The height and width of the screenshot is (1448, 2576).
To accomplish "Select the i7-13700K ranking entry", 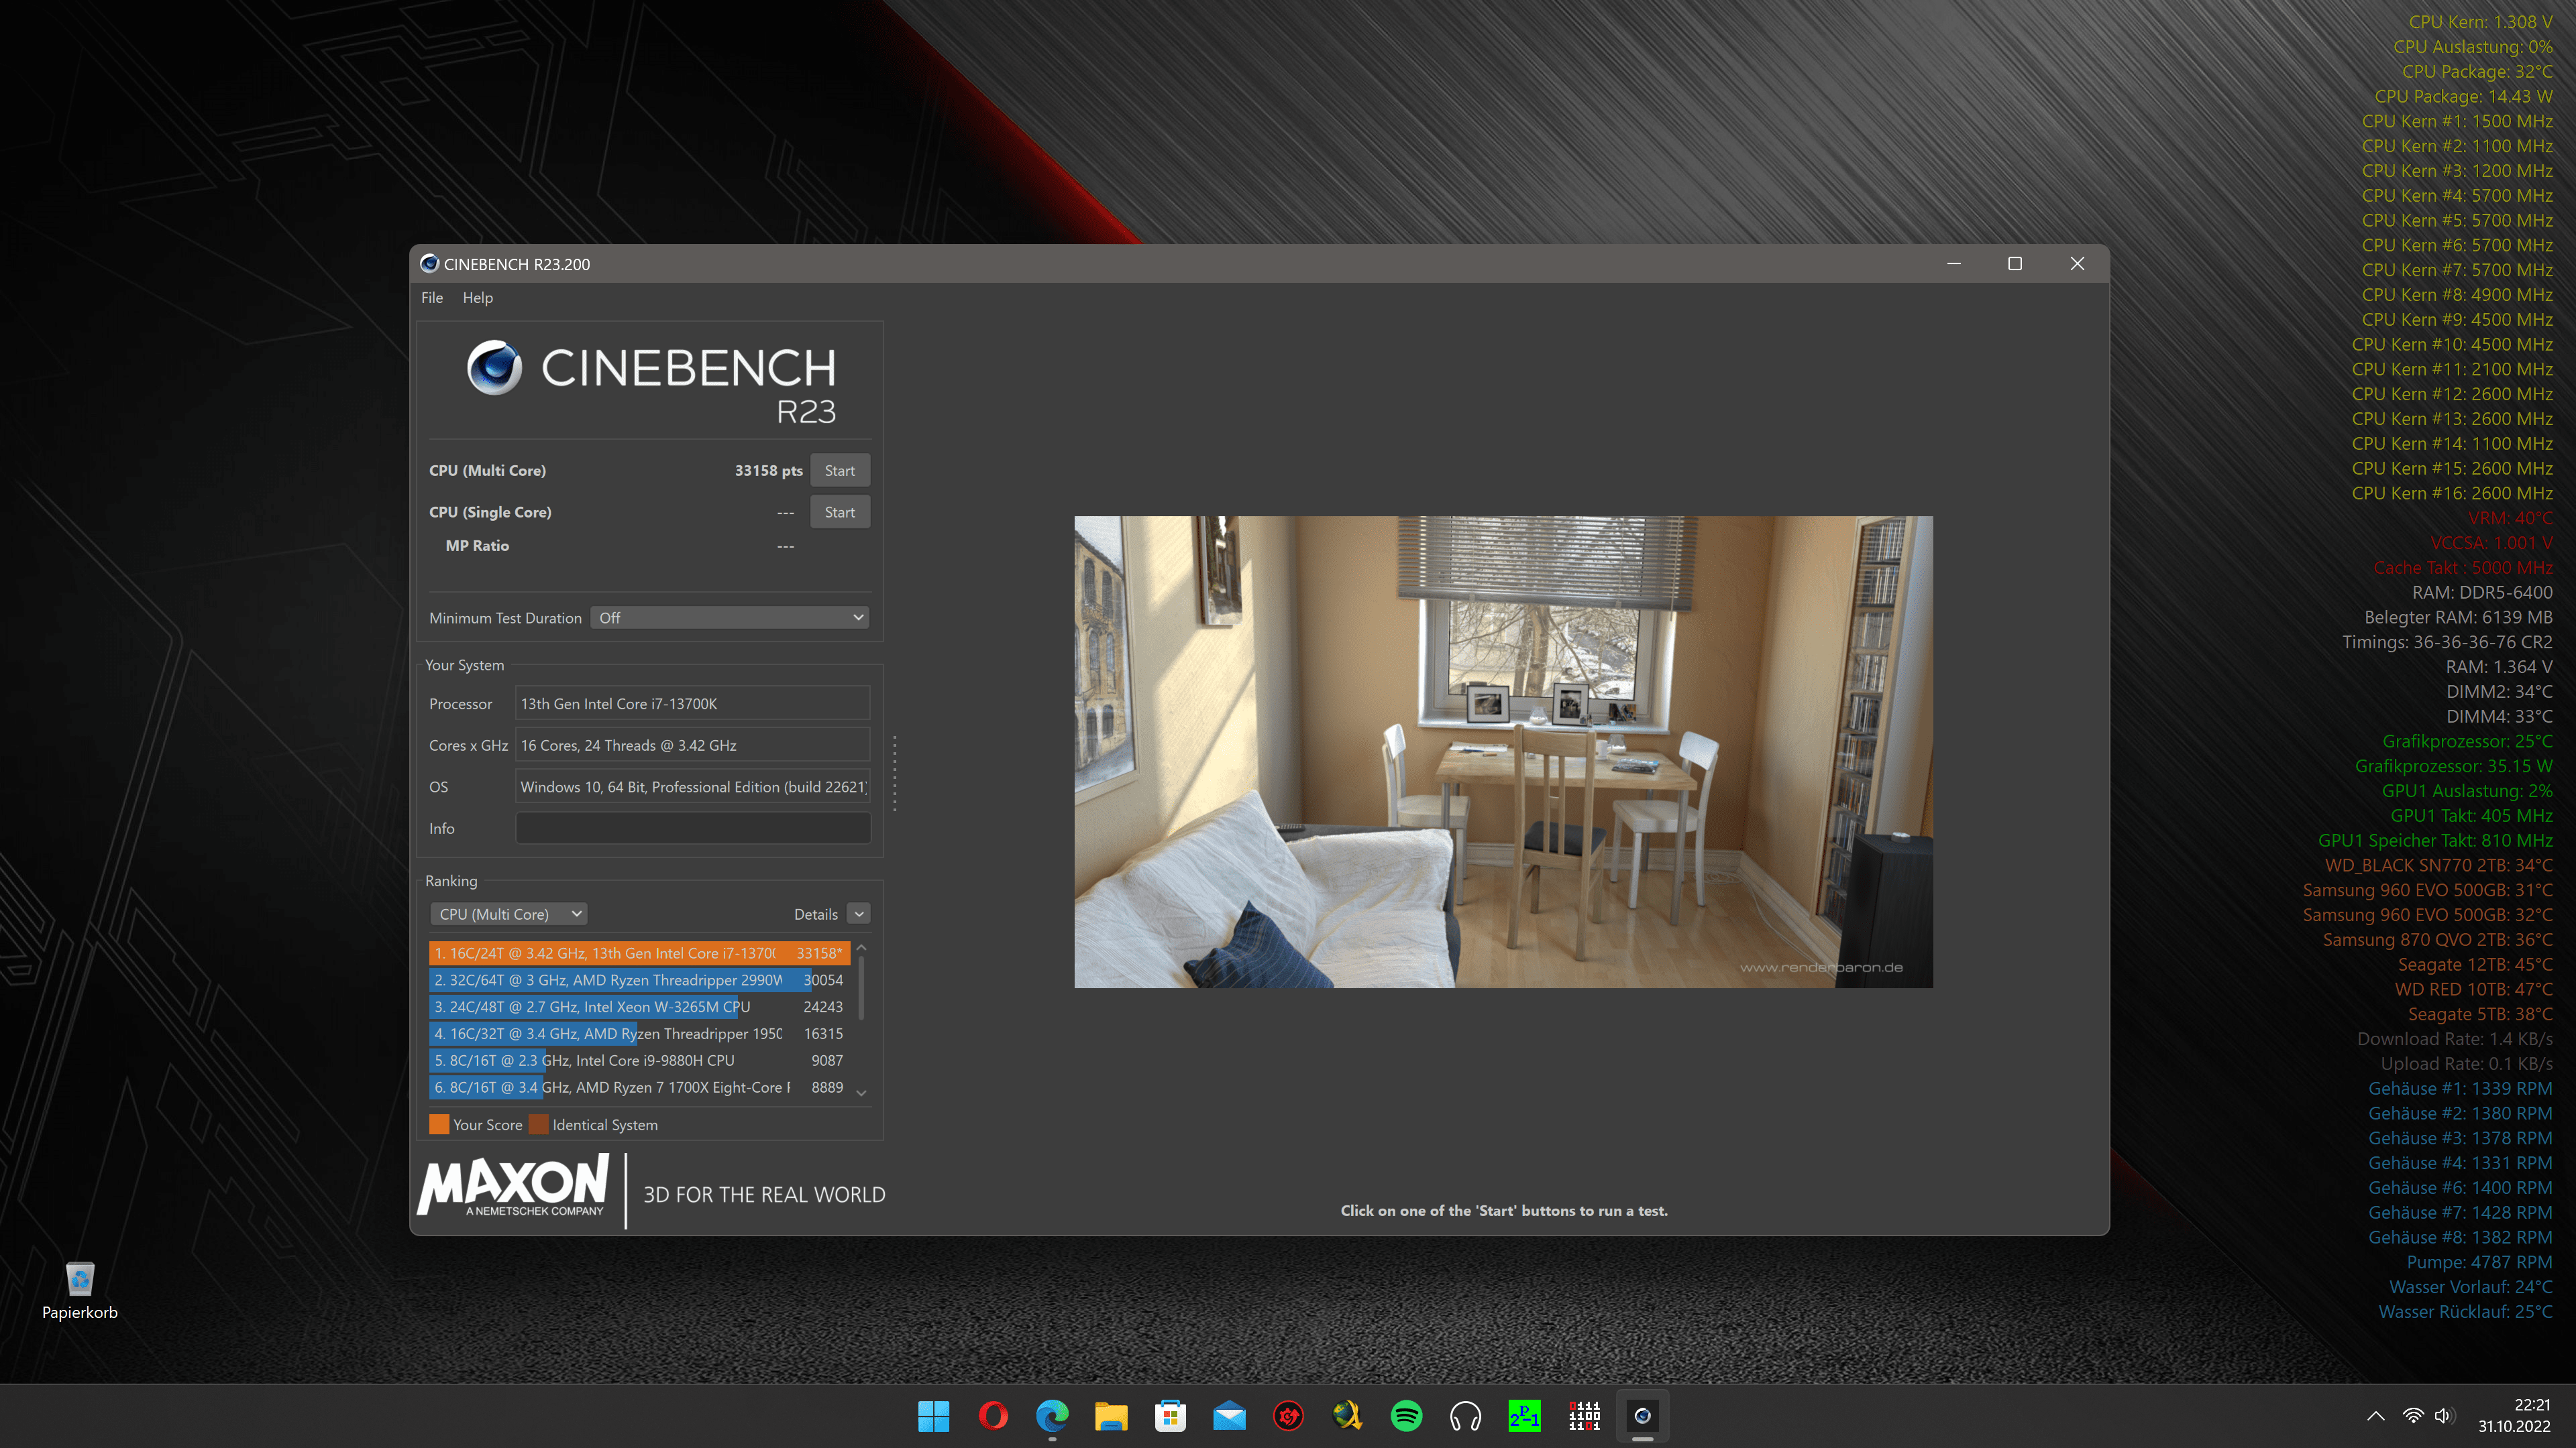I will [640, 953].
